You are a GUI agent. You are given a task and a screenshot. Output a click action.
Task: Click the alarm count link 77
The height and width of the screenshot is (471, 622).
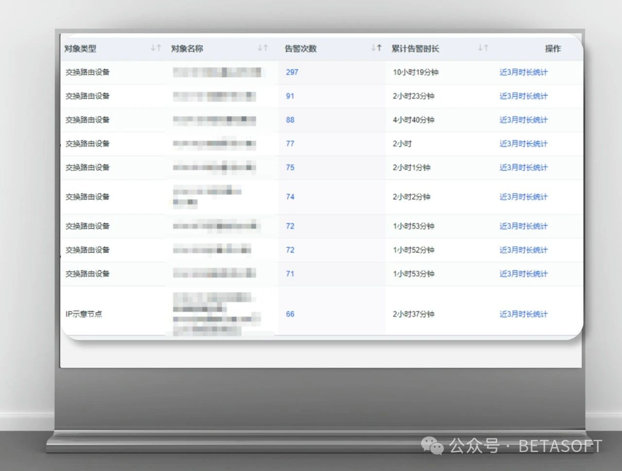[290, 144]
